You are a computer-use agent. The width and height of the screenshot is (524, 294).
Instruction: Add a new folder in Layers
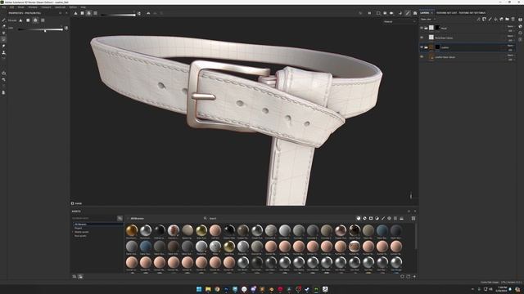507,20
